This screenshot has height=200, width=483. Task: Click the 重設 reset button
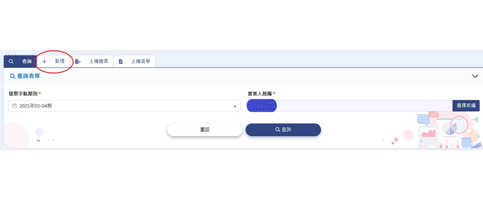[205, 130]
